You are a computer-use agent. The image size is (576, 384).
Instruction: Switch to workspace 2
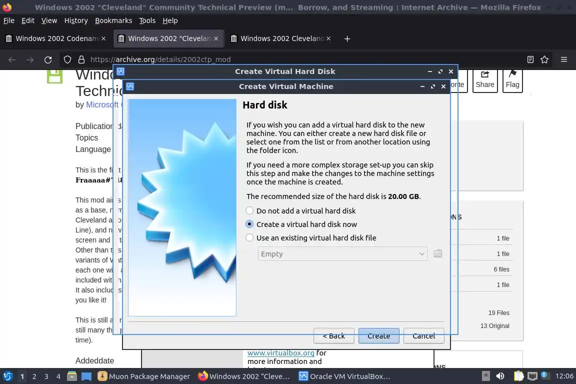[34, 376]
